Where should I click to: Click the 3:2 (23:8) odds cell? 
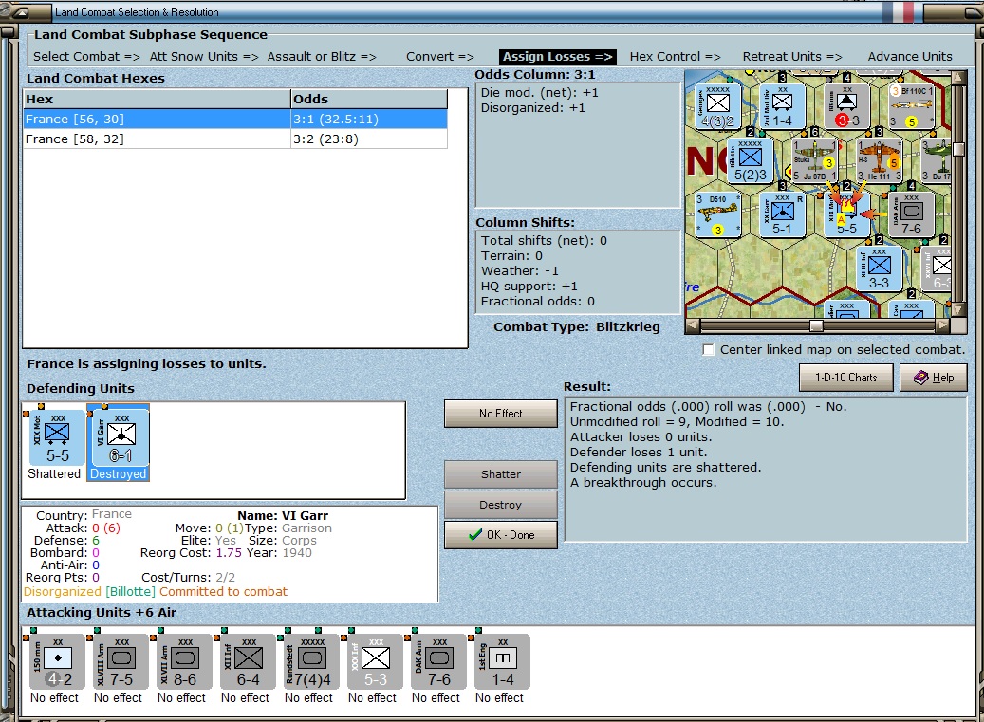(x=369, y=139)
